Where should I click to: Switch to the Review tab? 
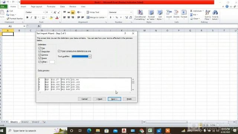(73, 7)
